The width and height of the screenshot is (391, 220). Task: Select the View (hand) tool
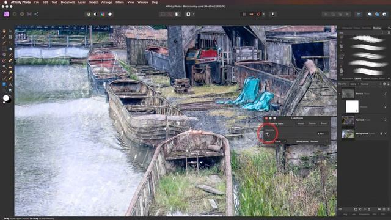[4, 31]
